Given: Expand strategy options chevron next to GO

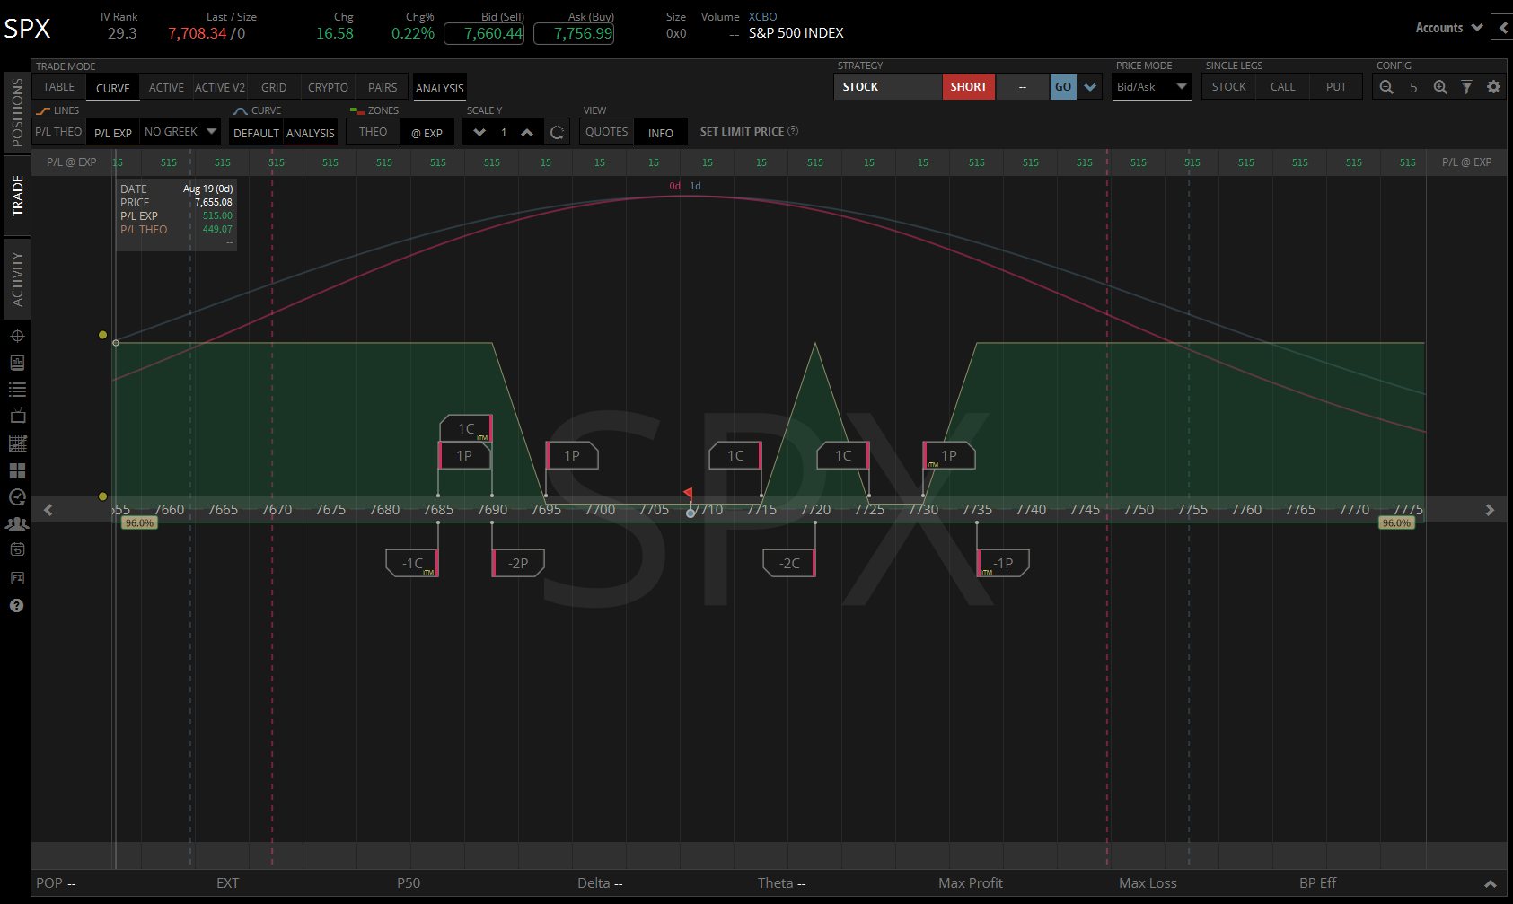Looking at the screenshot, I should point(1090,87).
